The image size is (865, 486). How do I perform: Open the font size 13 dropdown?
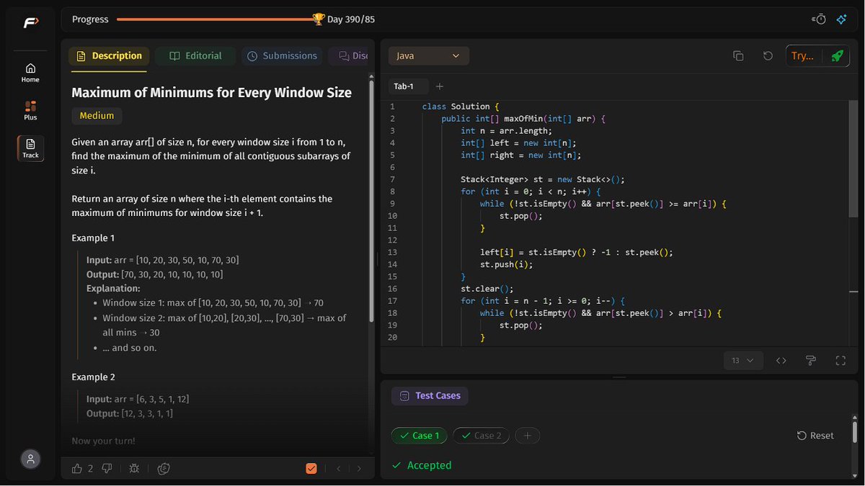point(742,360)
